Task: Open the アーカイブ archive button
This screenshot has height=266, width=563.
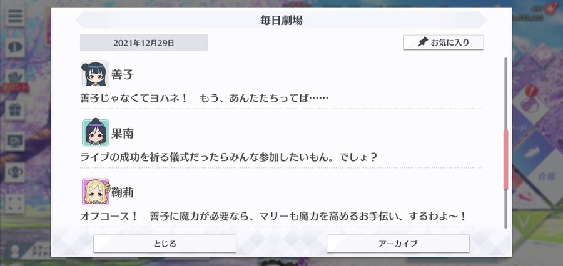Action: point(398,244)
